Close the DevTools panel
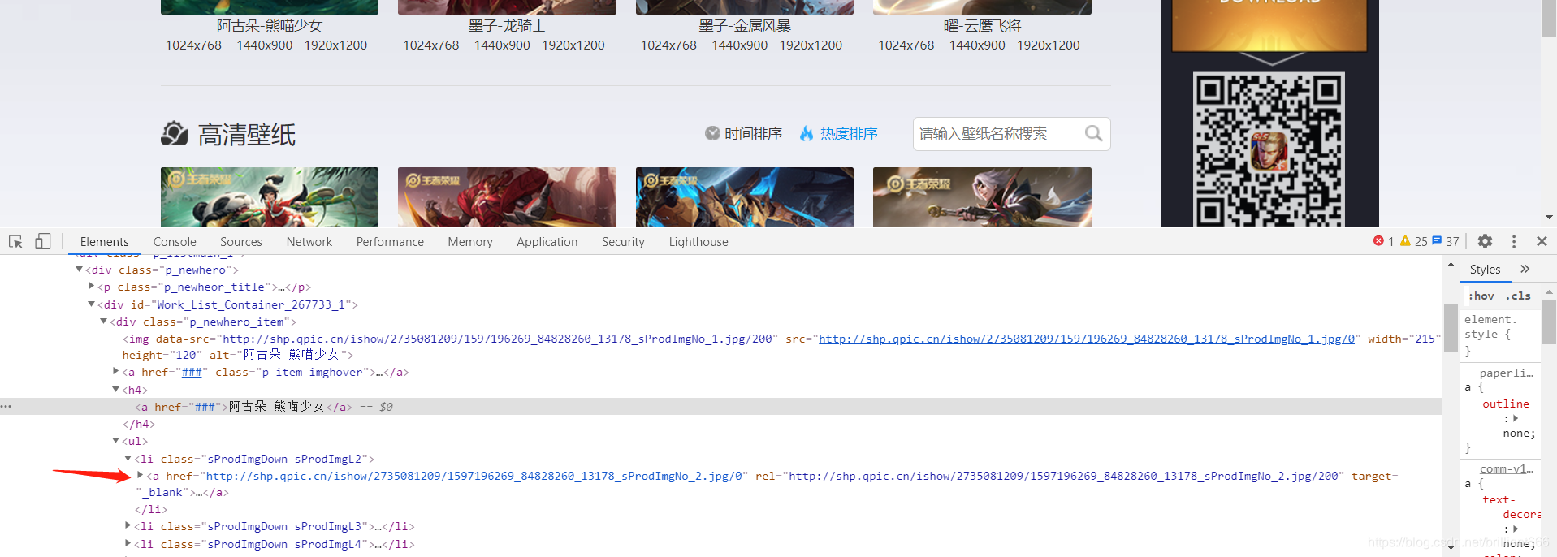This screenshot has height=557, width=1557. pos(1542,241)
